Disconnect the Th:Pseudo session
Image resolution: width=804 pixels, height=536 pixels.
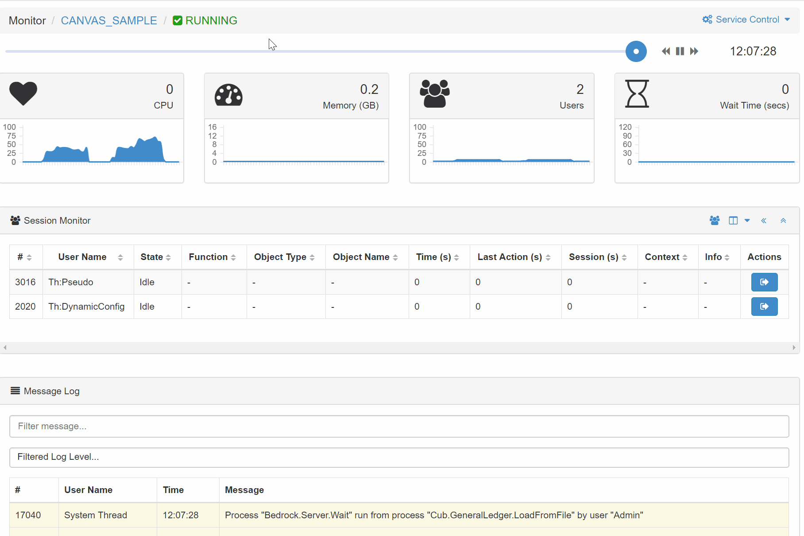(764, 282)
